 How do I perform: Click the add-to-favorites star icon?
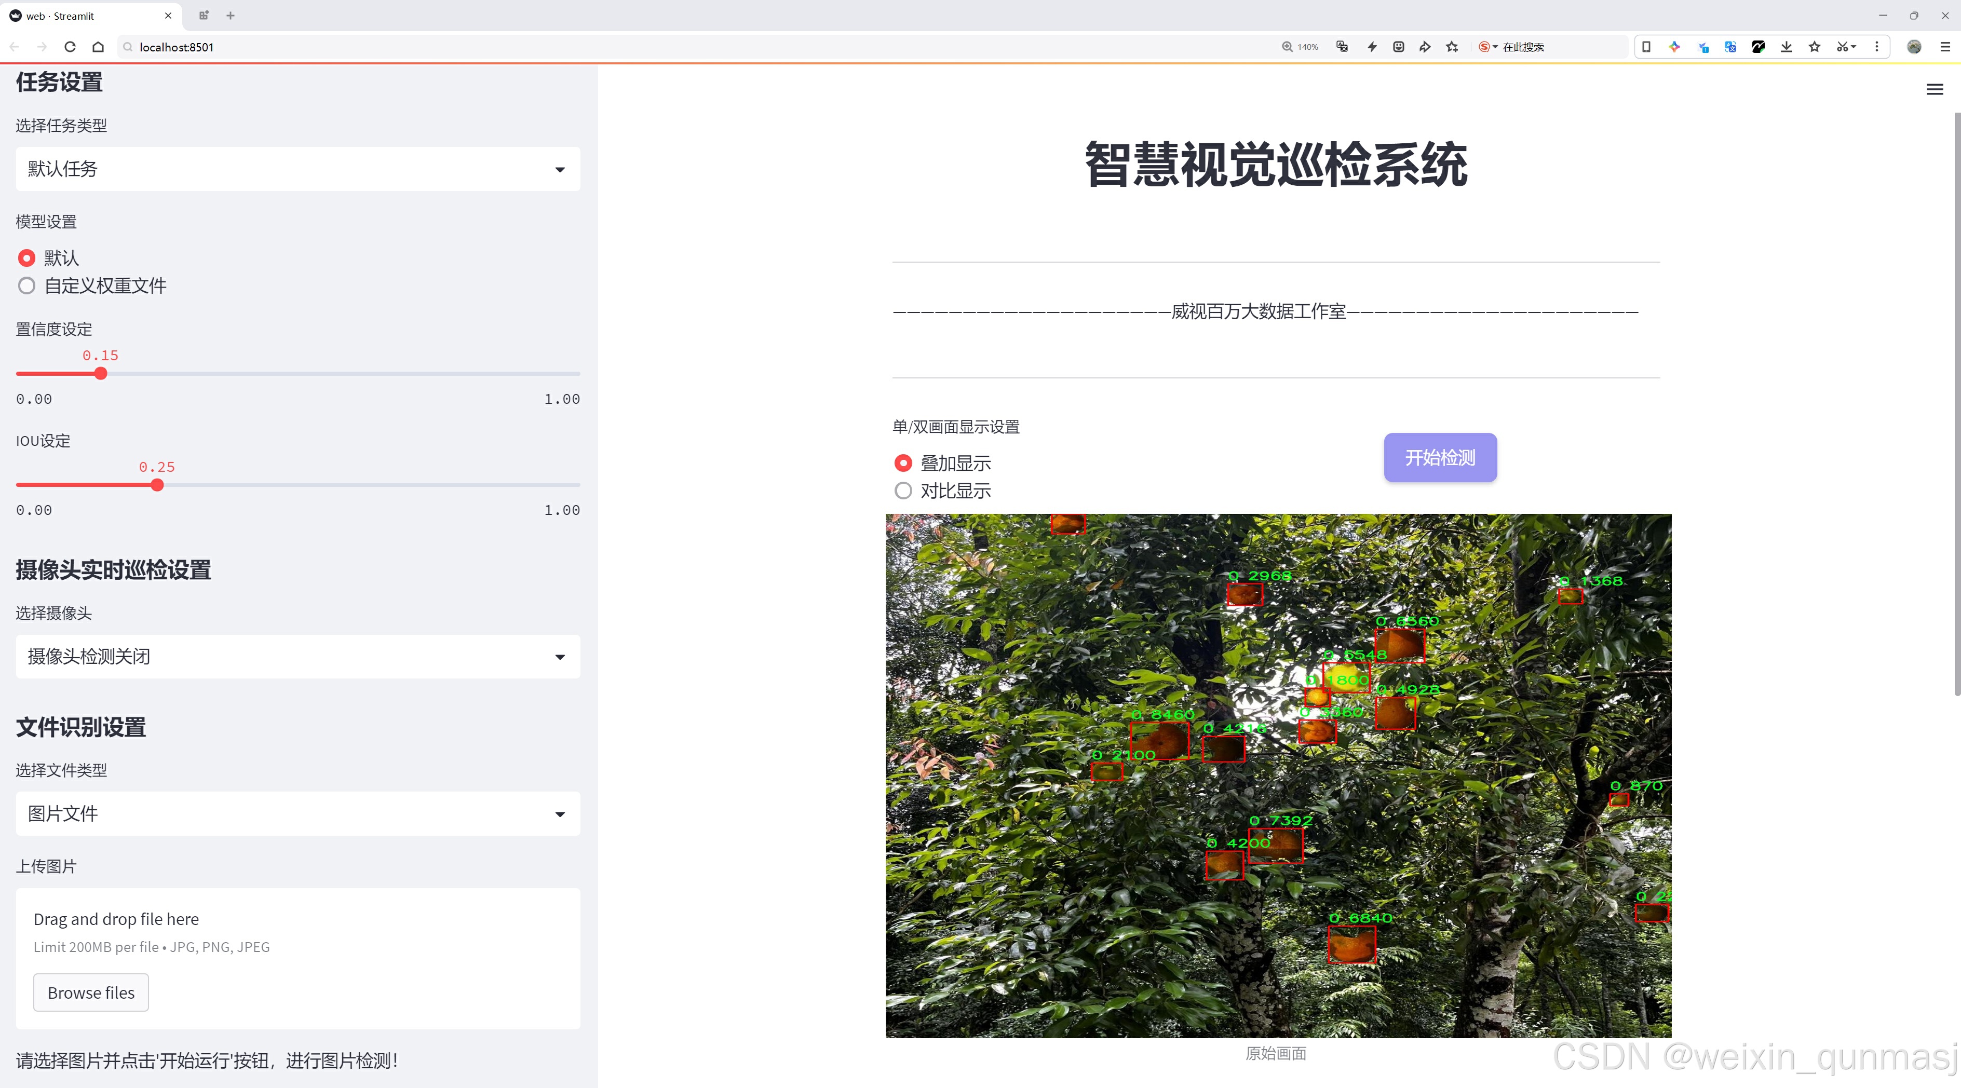click(x=1452, y=47)
